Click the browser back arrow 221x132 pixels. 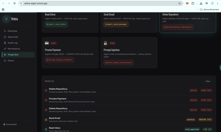tap(3, 3)
